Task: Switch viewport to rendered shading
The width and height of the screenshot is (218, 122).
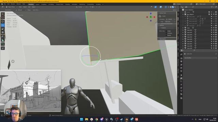Action: (x=175, y=7)
